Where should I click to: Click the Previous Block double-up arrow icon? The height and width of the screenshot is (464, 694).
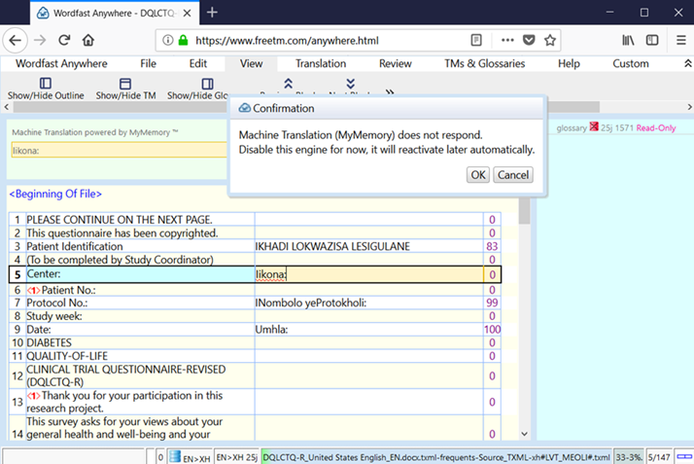(288, 84)
